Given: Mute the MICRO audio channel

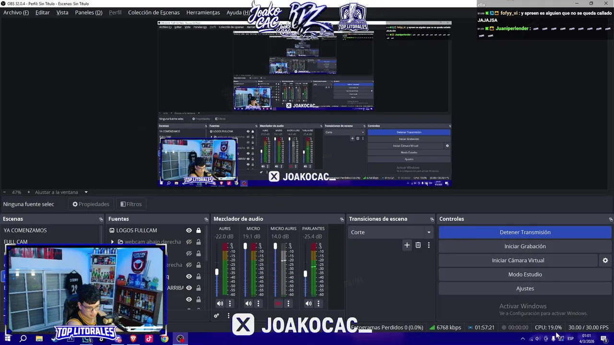Looking at the screenshot, I should pyautogui.click(x=248, y=303).
